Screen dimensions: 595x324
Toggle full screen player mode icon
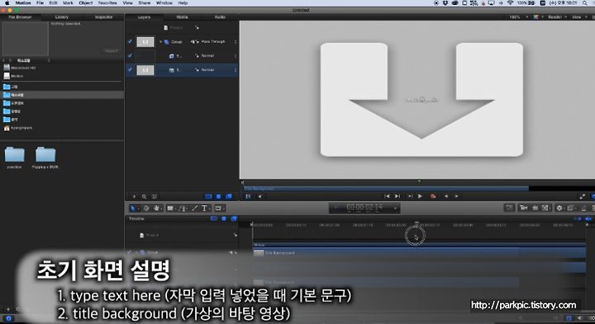[583, 196]
